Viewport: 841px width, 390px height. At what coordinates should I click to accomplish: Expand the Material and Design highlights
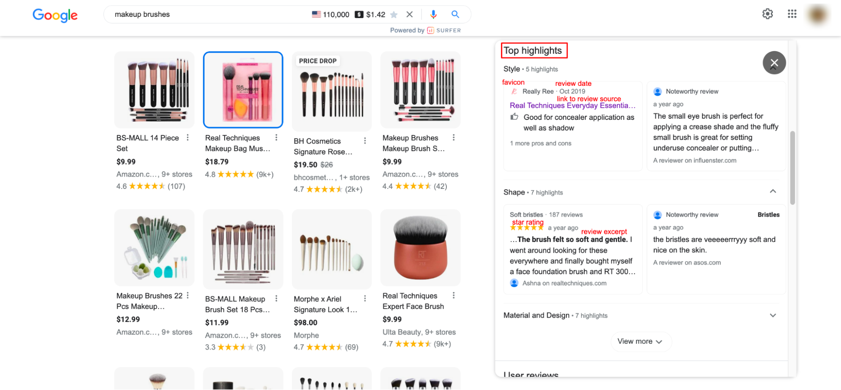coord(773,315)
